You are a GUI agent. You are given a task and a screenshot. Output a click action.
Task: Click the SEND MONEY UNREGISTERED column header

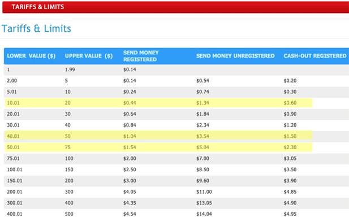click(235, 56)
